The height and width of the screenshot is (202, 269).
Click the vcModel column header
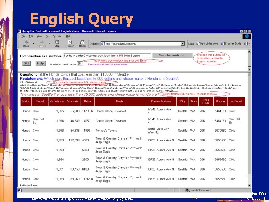tap(236, 101)
